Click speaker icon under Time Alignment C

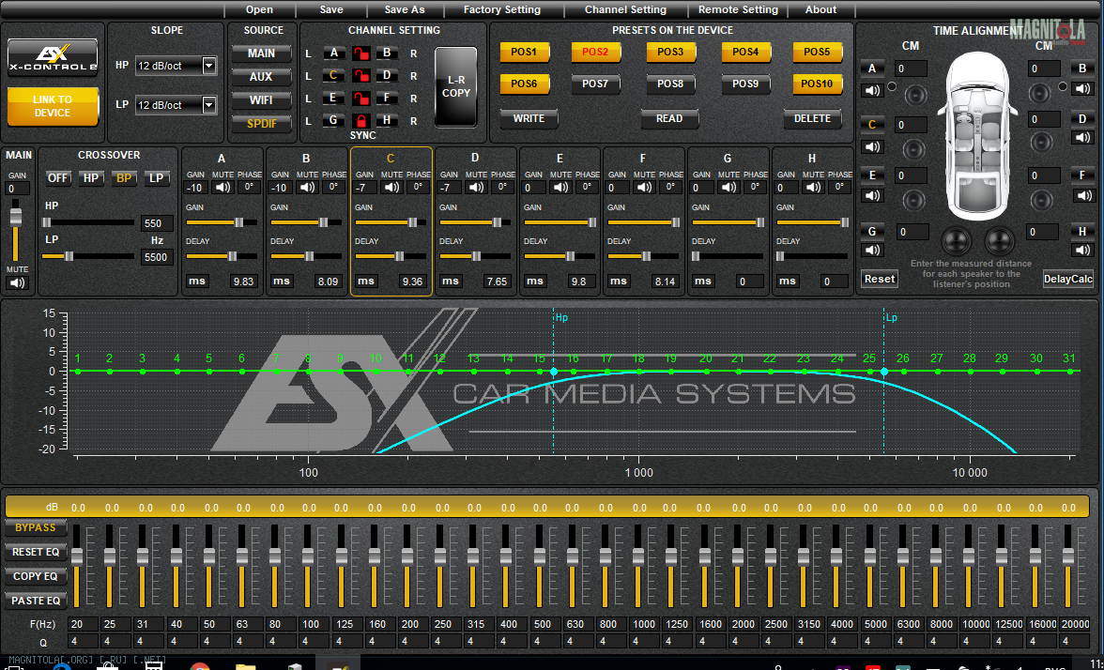(872, 146)
